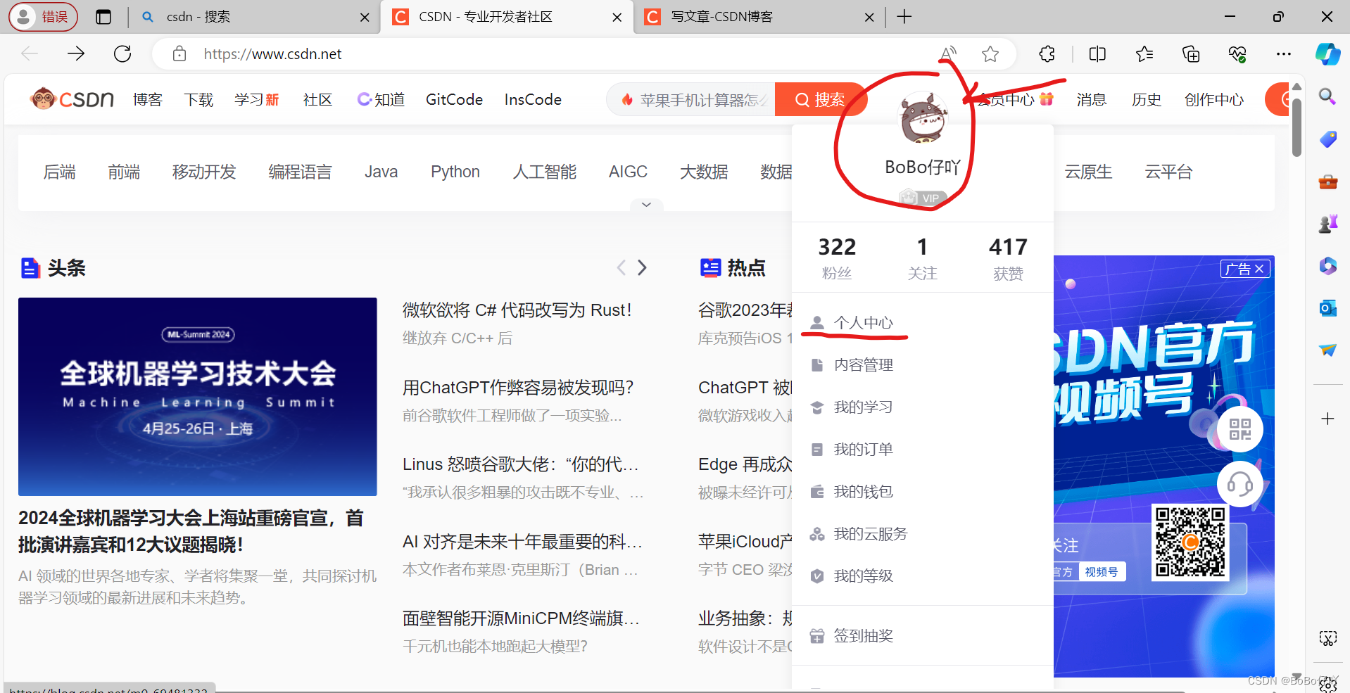
Task: Click the browser back arrow button
Action: point(30,53)
